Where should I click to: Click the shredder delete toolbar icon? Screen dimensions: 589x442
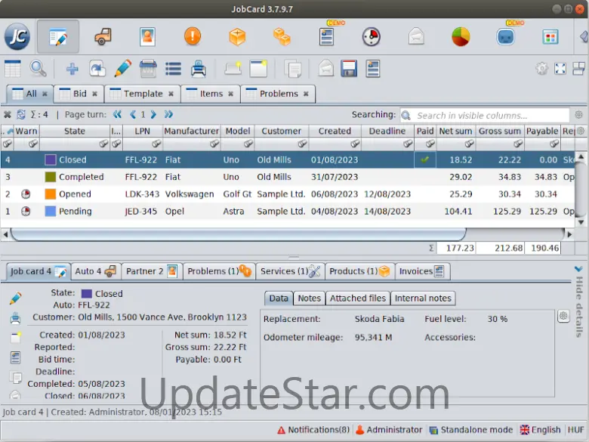148,69
